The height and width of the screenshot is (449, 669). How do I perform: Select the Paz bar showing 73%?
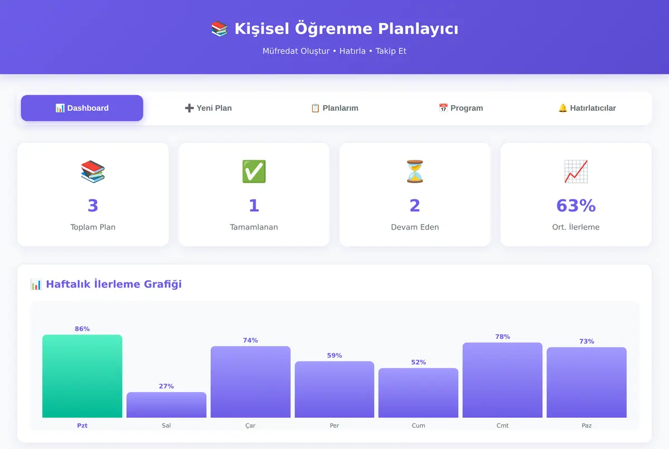click(586, 383)
